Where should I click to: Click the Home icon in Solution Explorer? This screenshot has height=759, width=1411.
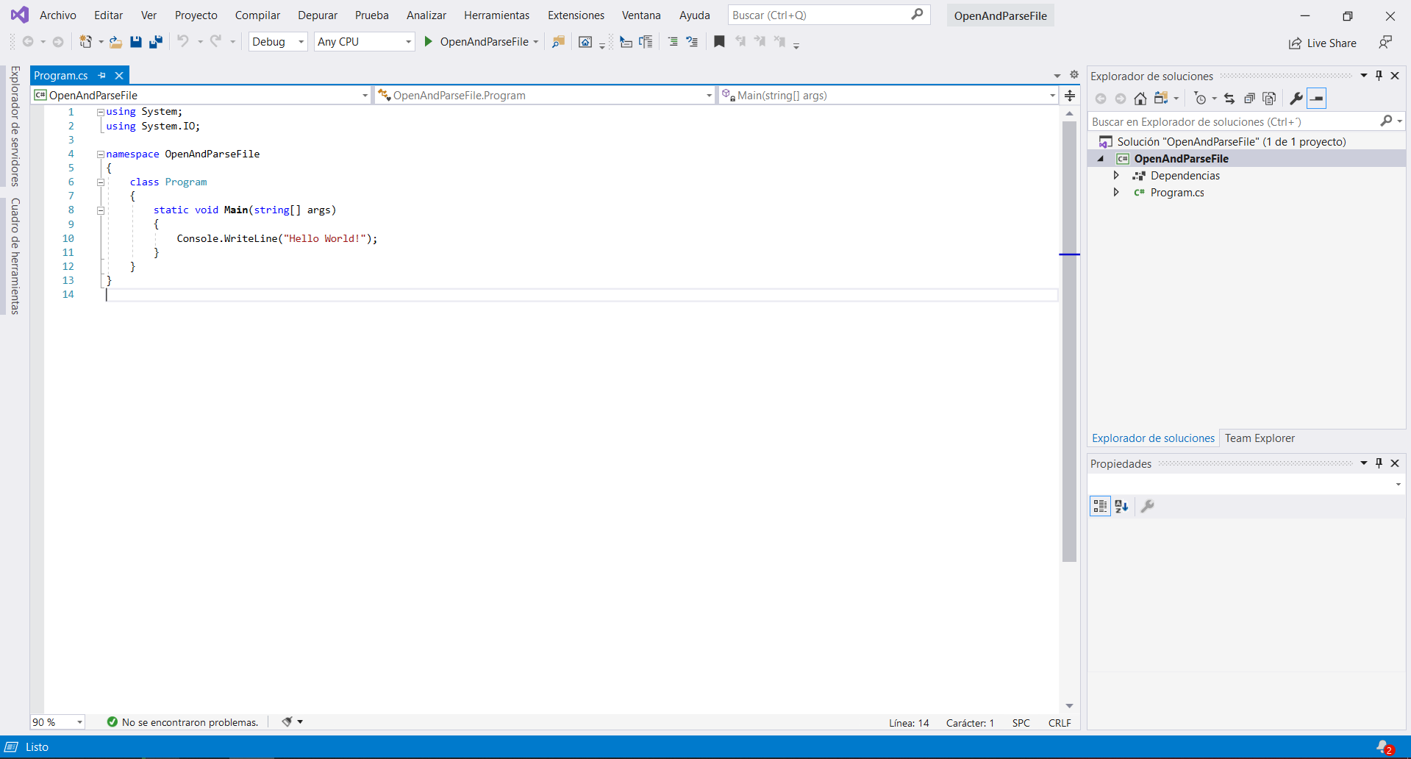[1140, 99]
